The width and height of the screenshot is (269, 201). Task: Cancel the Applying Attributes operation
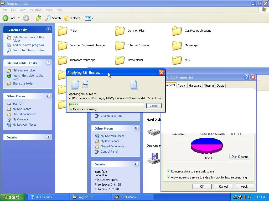pos(154,106)
